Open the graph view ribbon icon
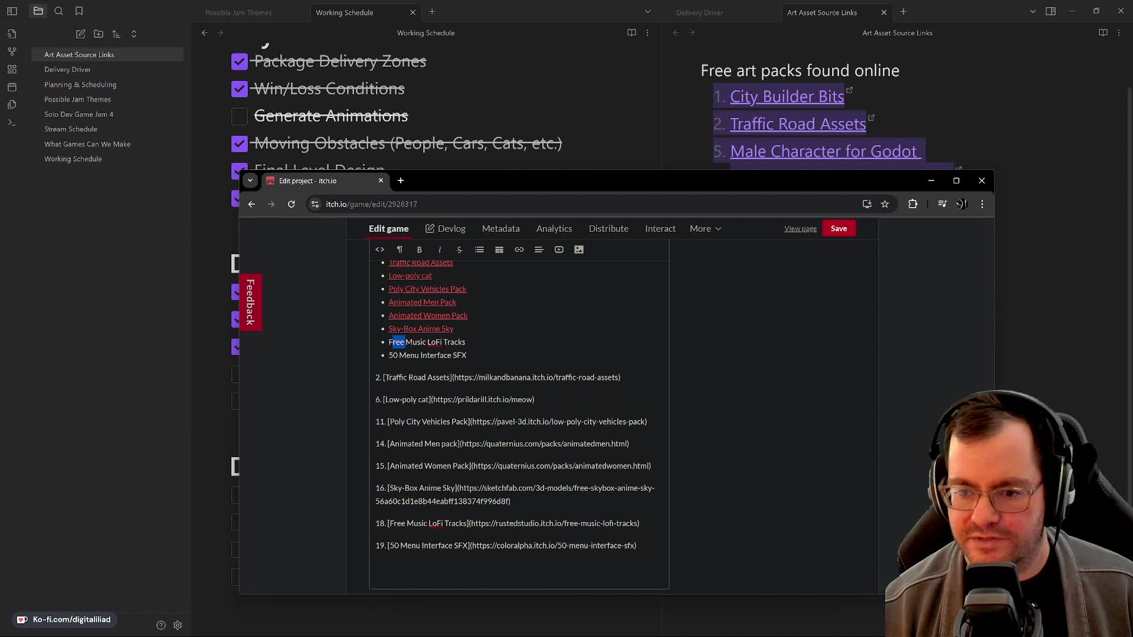Viewport: 1133px width, 637px height. 12,51
